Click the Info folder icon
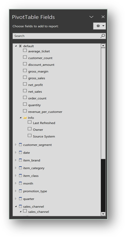Viewport: 125px width, 237px height. pos(25,118)
